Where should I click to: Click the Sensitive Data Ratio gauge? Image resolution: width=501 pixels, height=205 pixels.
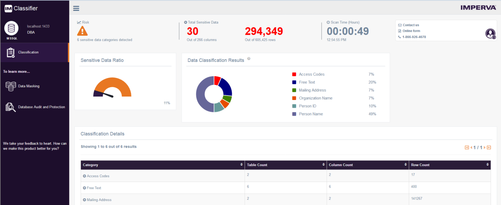[112, 87]
